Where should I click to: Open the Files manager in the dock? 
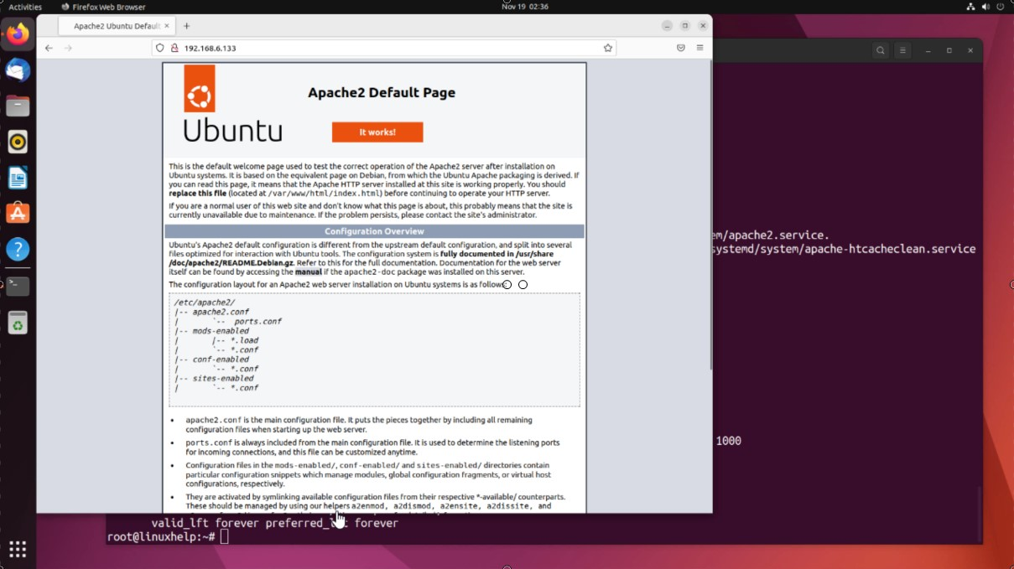18,106
